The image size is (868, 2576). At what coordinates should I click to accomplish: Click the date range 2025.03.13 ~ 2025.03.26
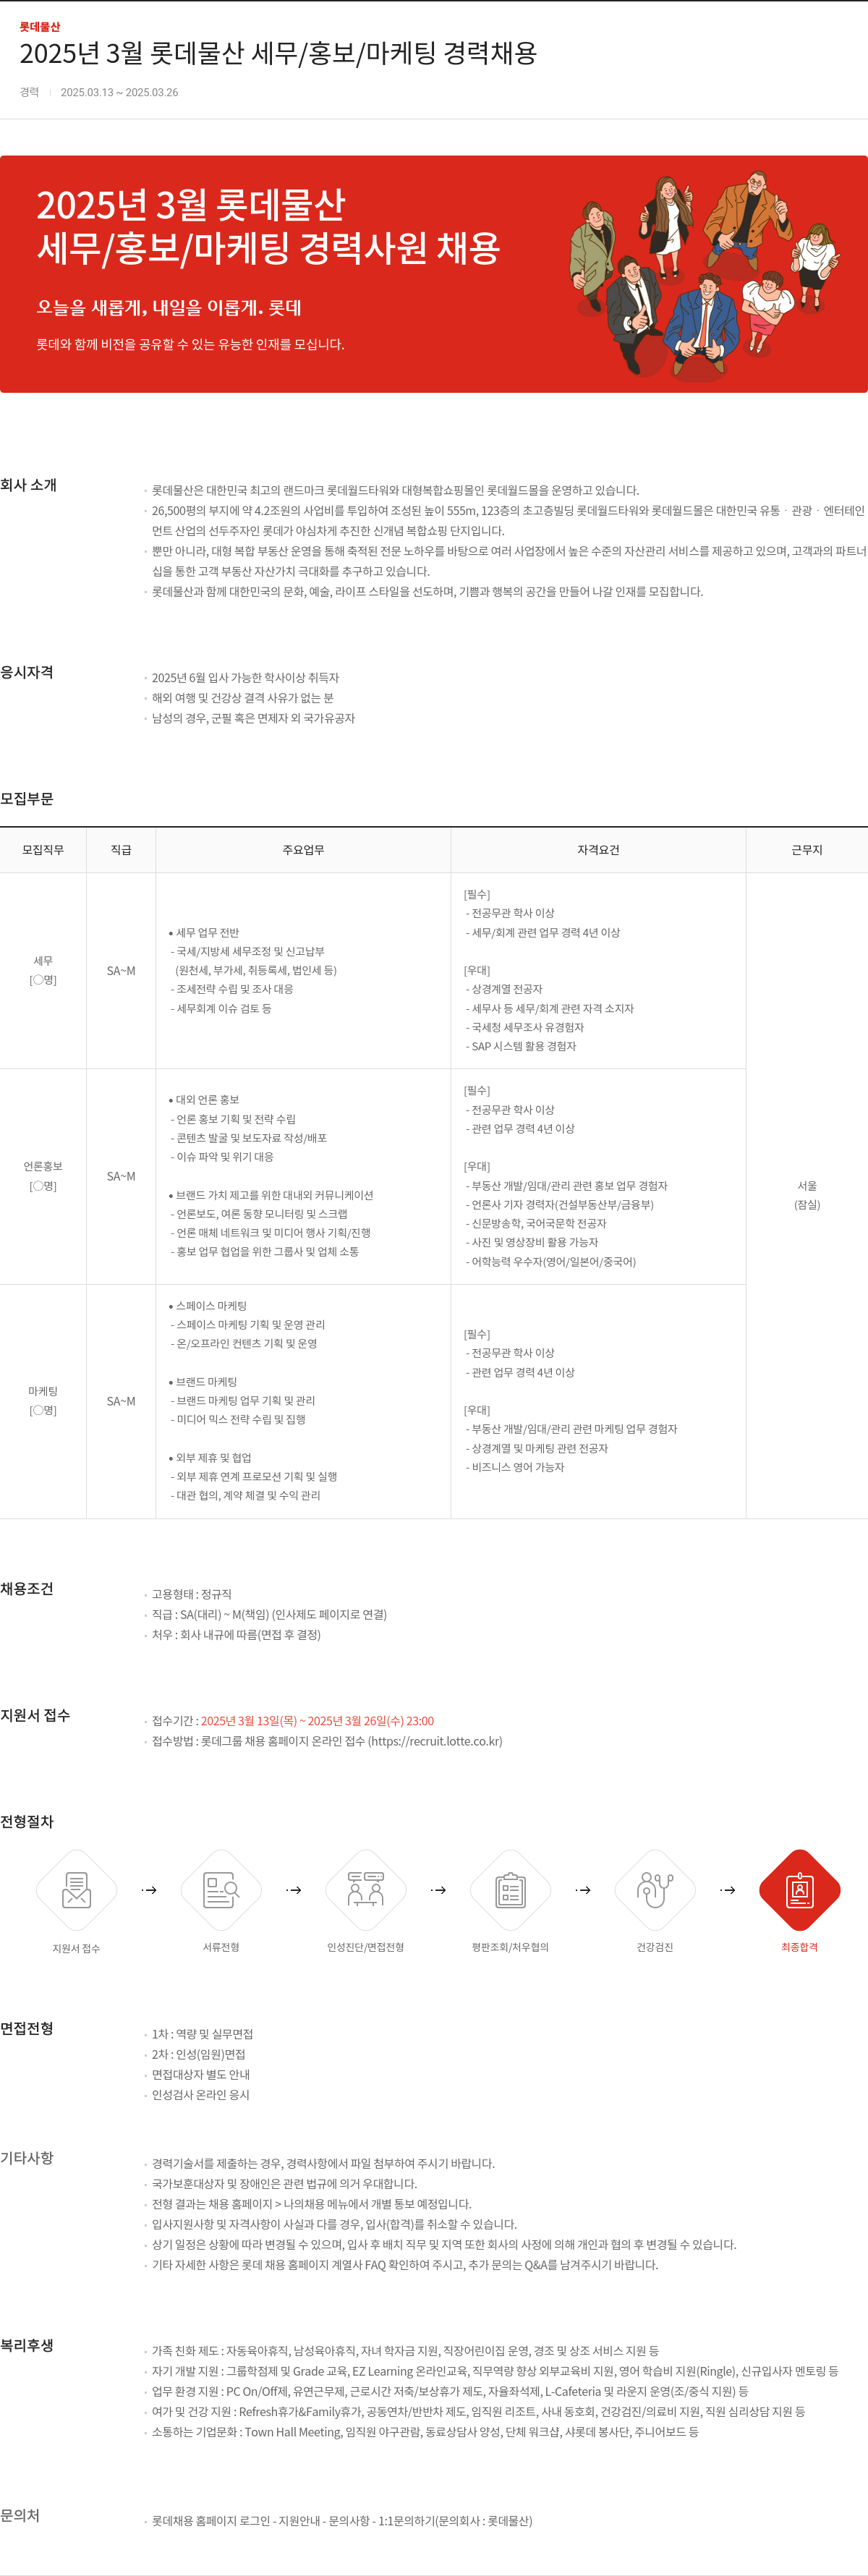tap(119, 93)
